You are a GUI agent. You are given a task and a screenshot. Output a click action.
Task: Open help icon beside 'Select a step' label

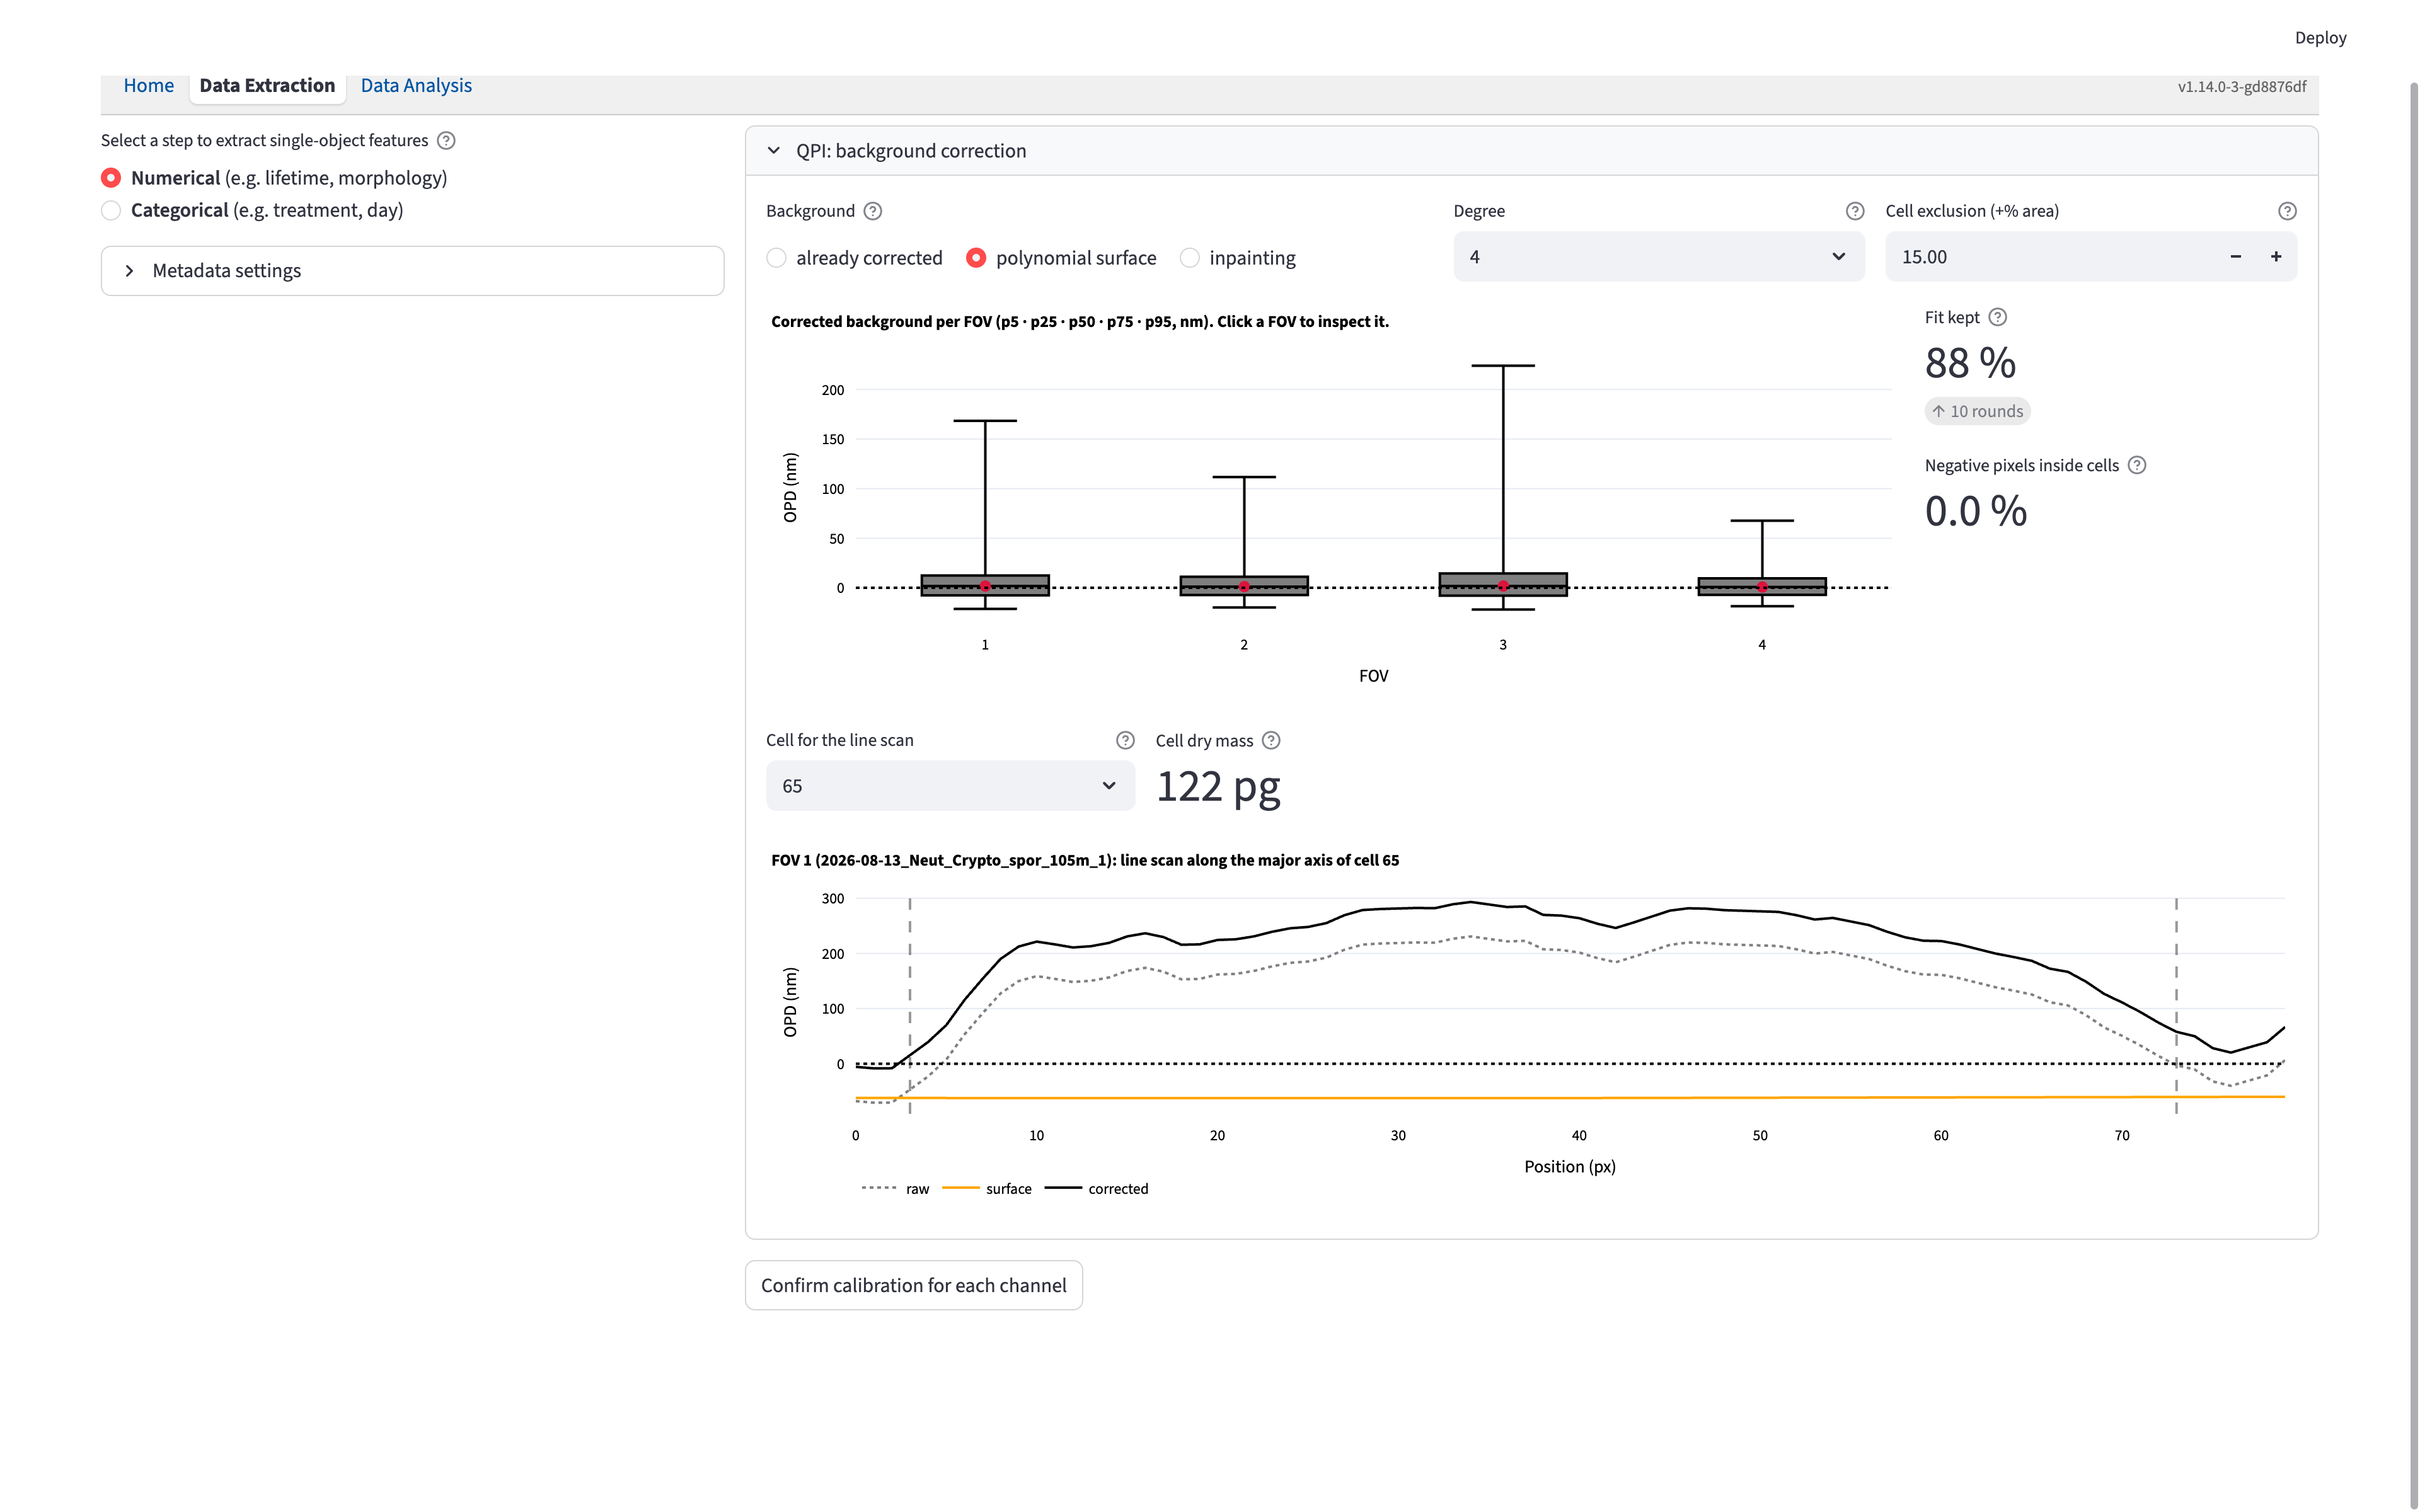(446, 141)
